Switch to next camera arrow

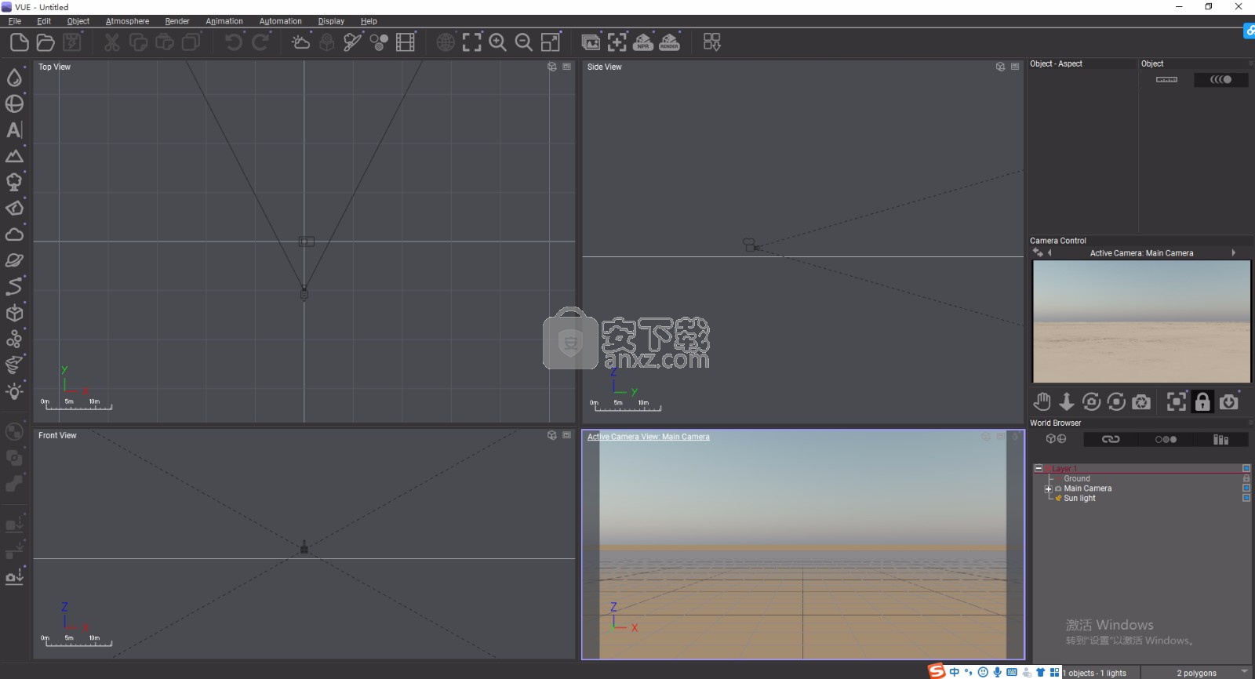point(1234,252)
